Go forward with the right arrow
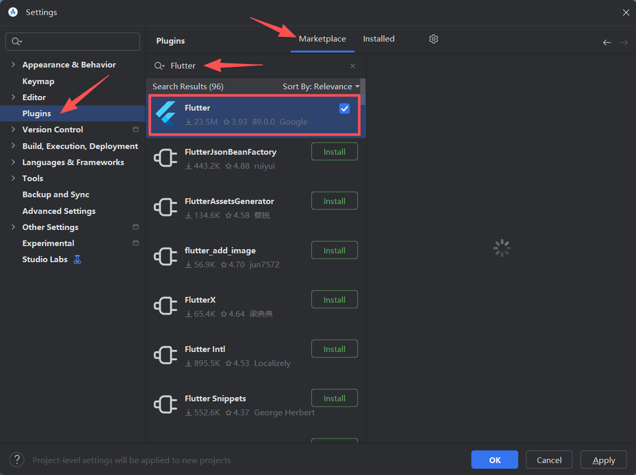This screenshot has width=636, height=475. [624, 43]
